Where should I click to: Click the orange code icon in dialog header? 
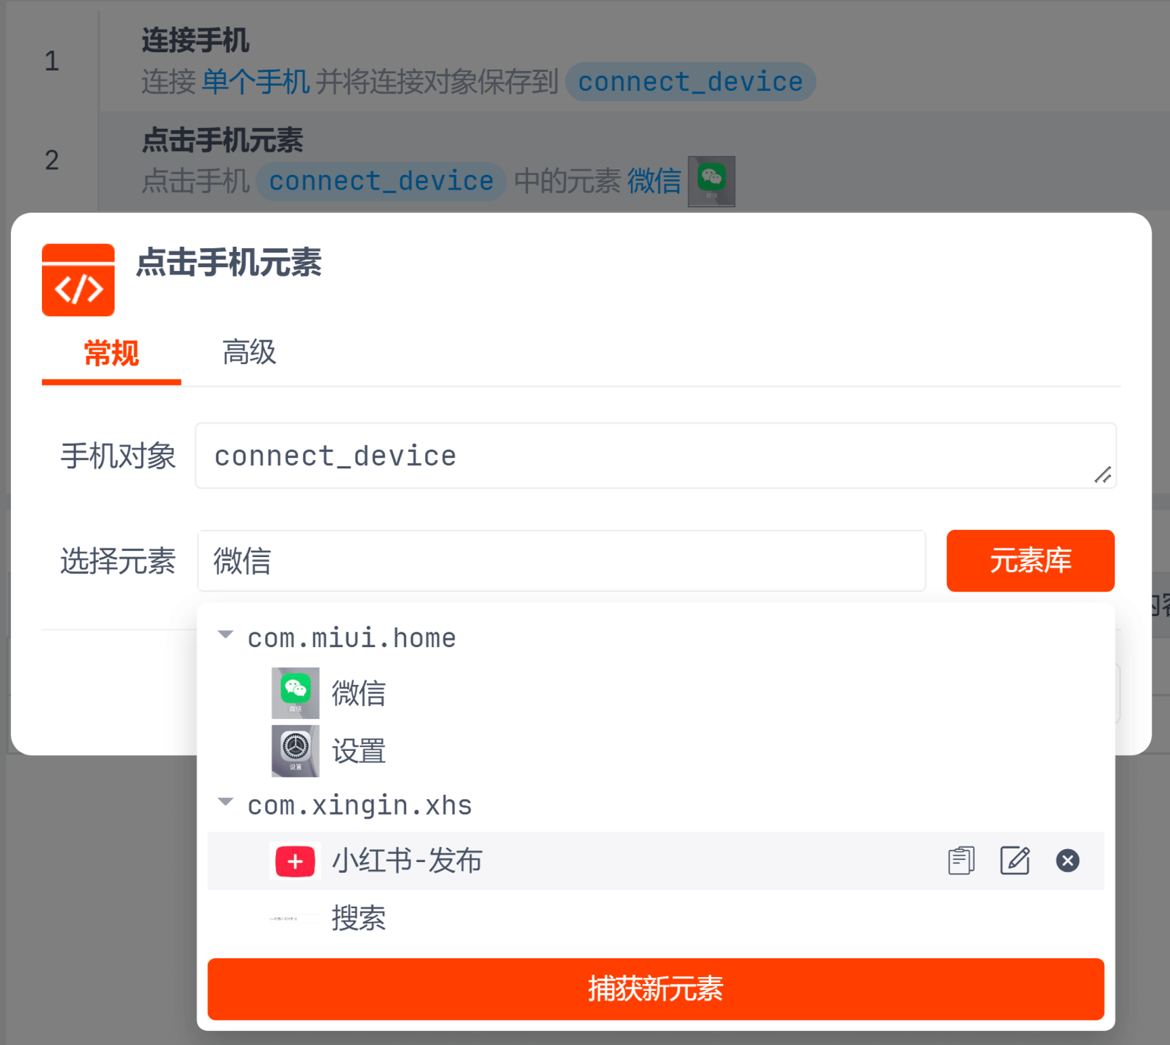point(78,280)
